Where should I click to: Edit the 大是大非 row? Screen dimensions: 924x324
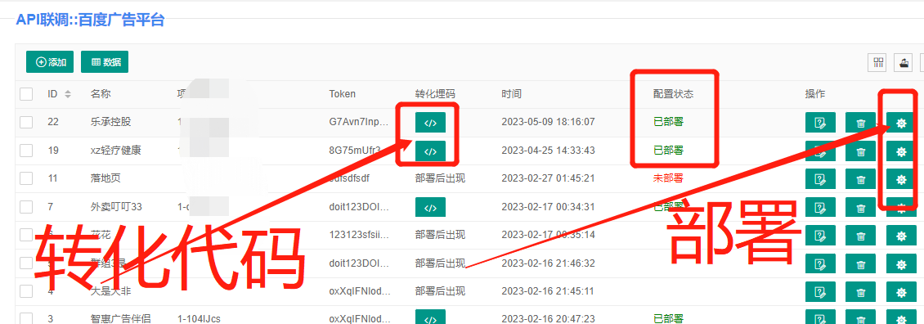point(820,291)
